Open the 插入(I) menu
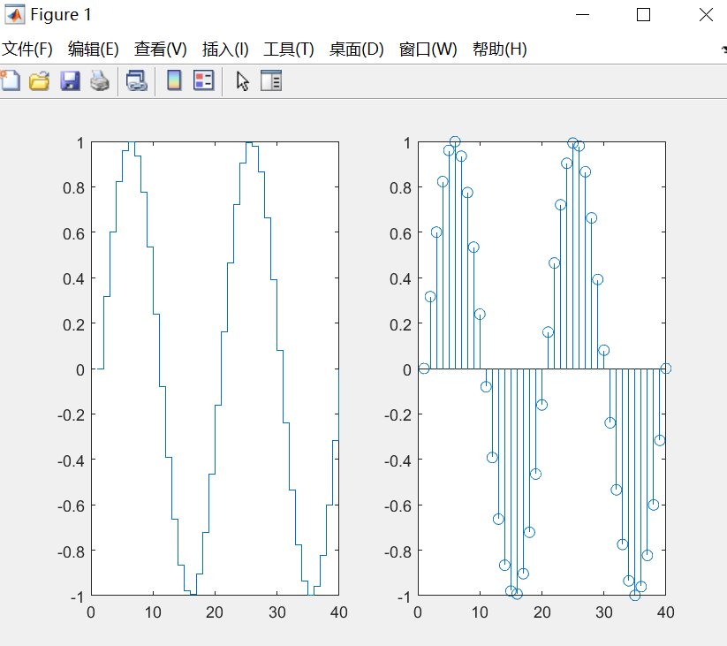 (x=223, y=49)
